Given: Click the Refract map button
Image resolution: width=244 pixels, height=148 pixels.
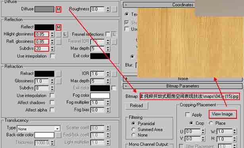Looking at the screenshot, I should [59, 74].
